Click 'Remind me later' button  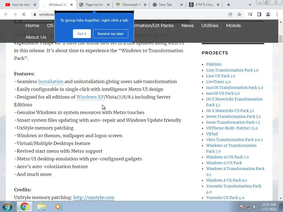111,34
